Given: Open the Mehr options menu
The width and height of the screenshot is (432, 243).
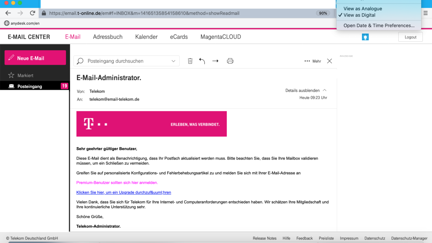Looking at the screenshot, I should pyautogui.click(x=313, y=61).
